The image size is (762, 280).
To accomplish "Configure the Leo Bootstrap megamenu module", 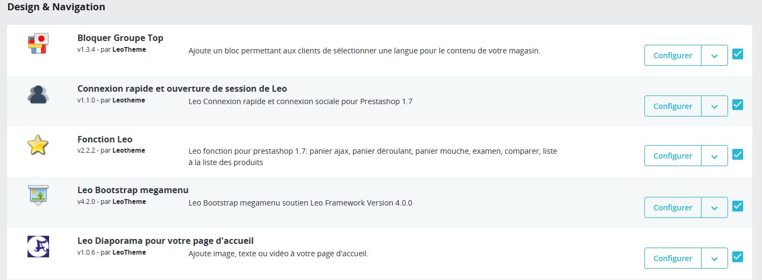I will (x=672, y=208).
